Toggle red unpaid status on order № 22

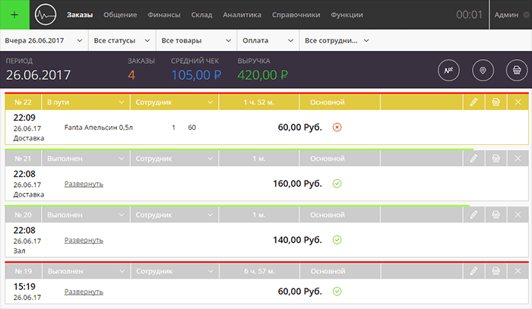coord(337,127)
